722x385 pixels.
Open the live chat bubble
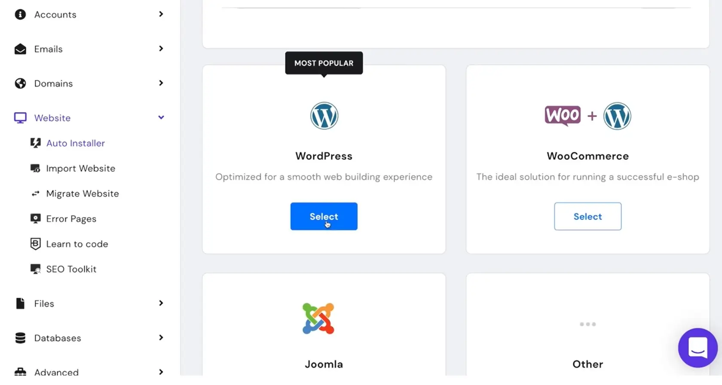(698, 348)
